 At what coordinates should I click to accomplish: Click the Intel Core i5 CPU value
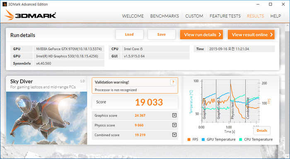point(155,49)
